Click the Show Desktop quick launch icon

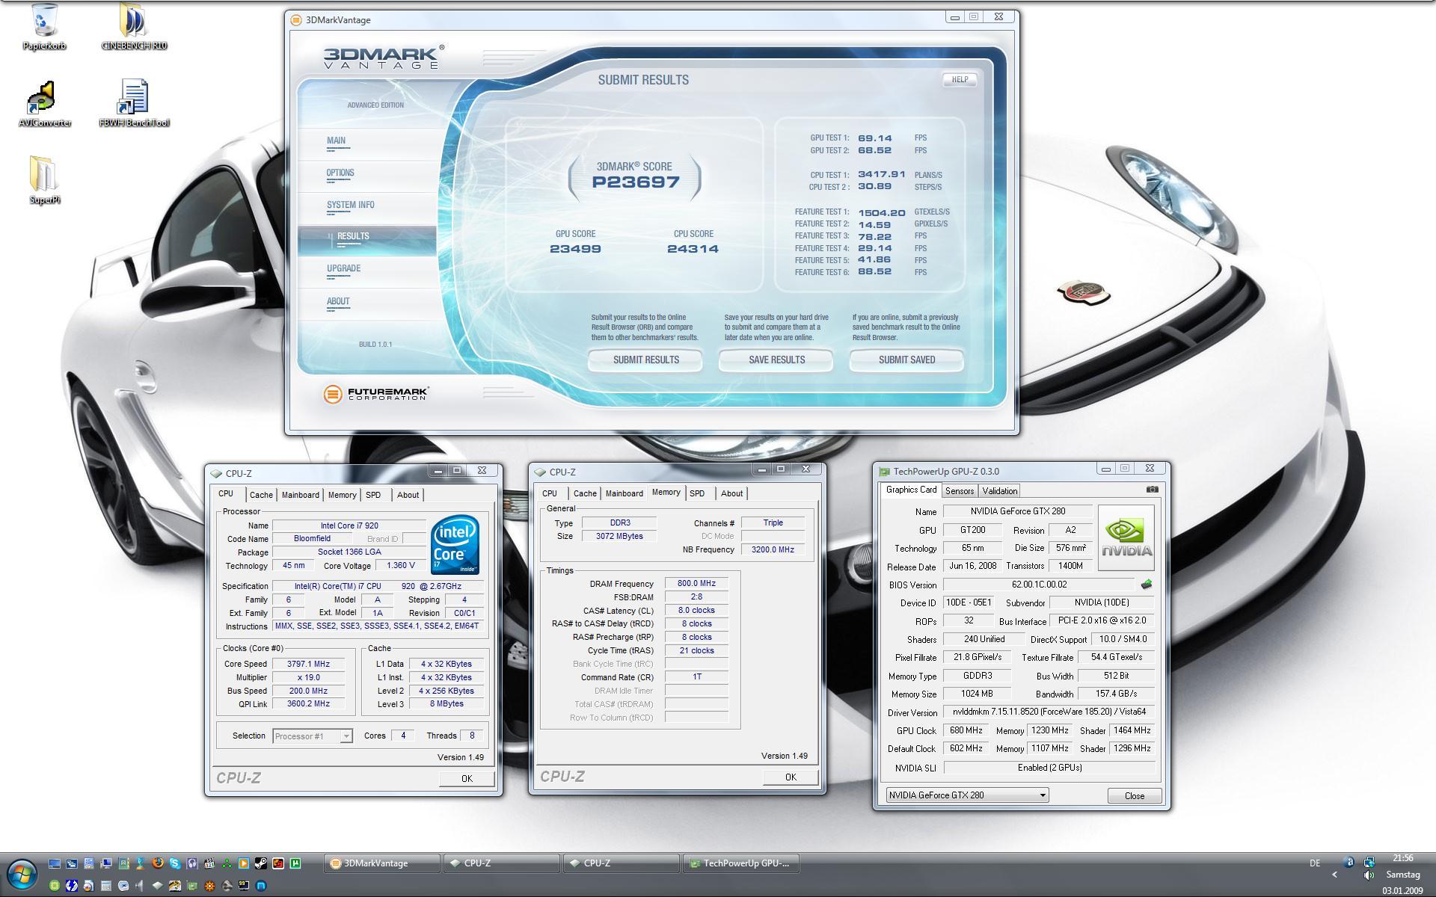pyautogui.click(x=55, y=863)
